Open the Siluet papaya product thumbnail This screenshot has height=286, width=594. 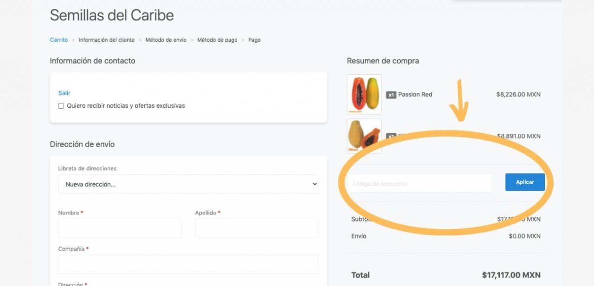tap(364, 136)
